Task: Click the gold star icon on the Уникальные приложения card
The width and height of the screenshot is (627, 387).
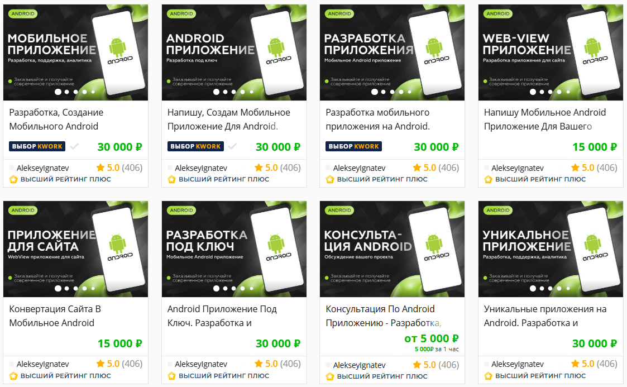Action: (x=576, y=364)
